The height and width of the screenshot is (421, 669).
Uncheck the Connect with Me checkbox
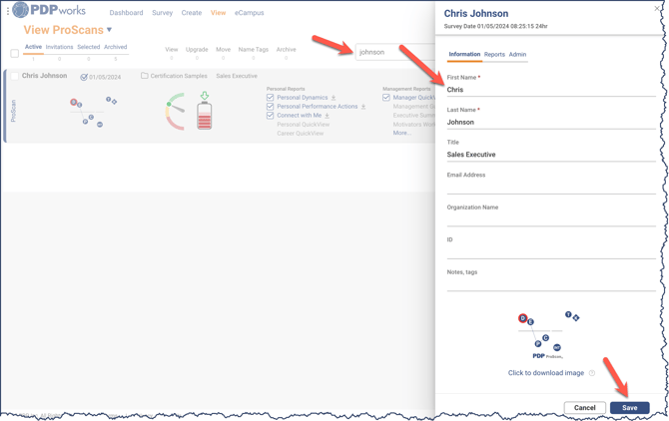coord(271,116)
